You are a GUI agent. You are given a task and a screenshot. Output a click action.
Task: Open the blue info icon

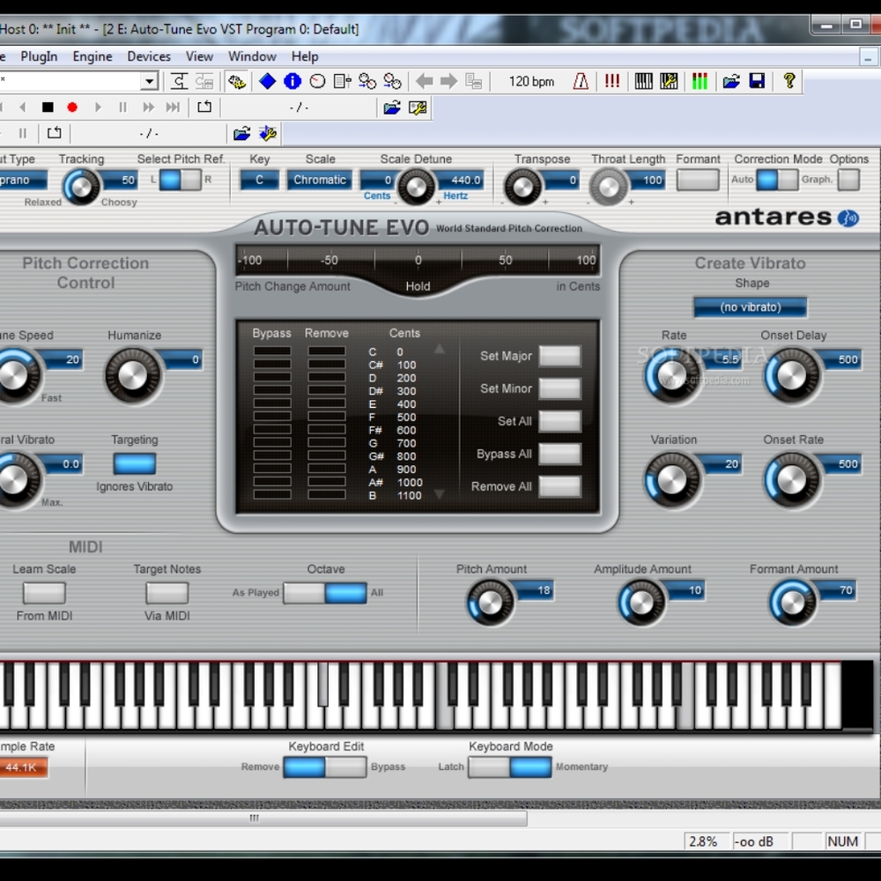[x=292, y=81]
